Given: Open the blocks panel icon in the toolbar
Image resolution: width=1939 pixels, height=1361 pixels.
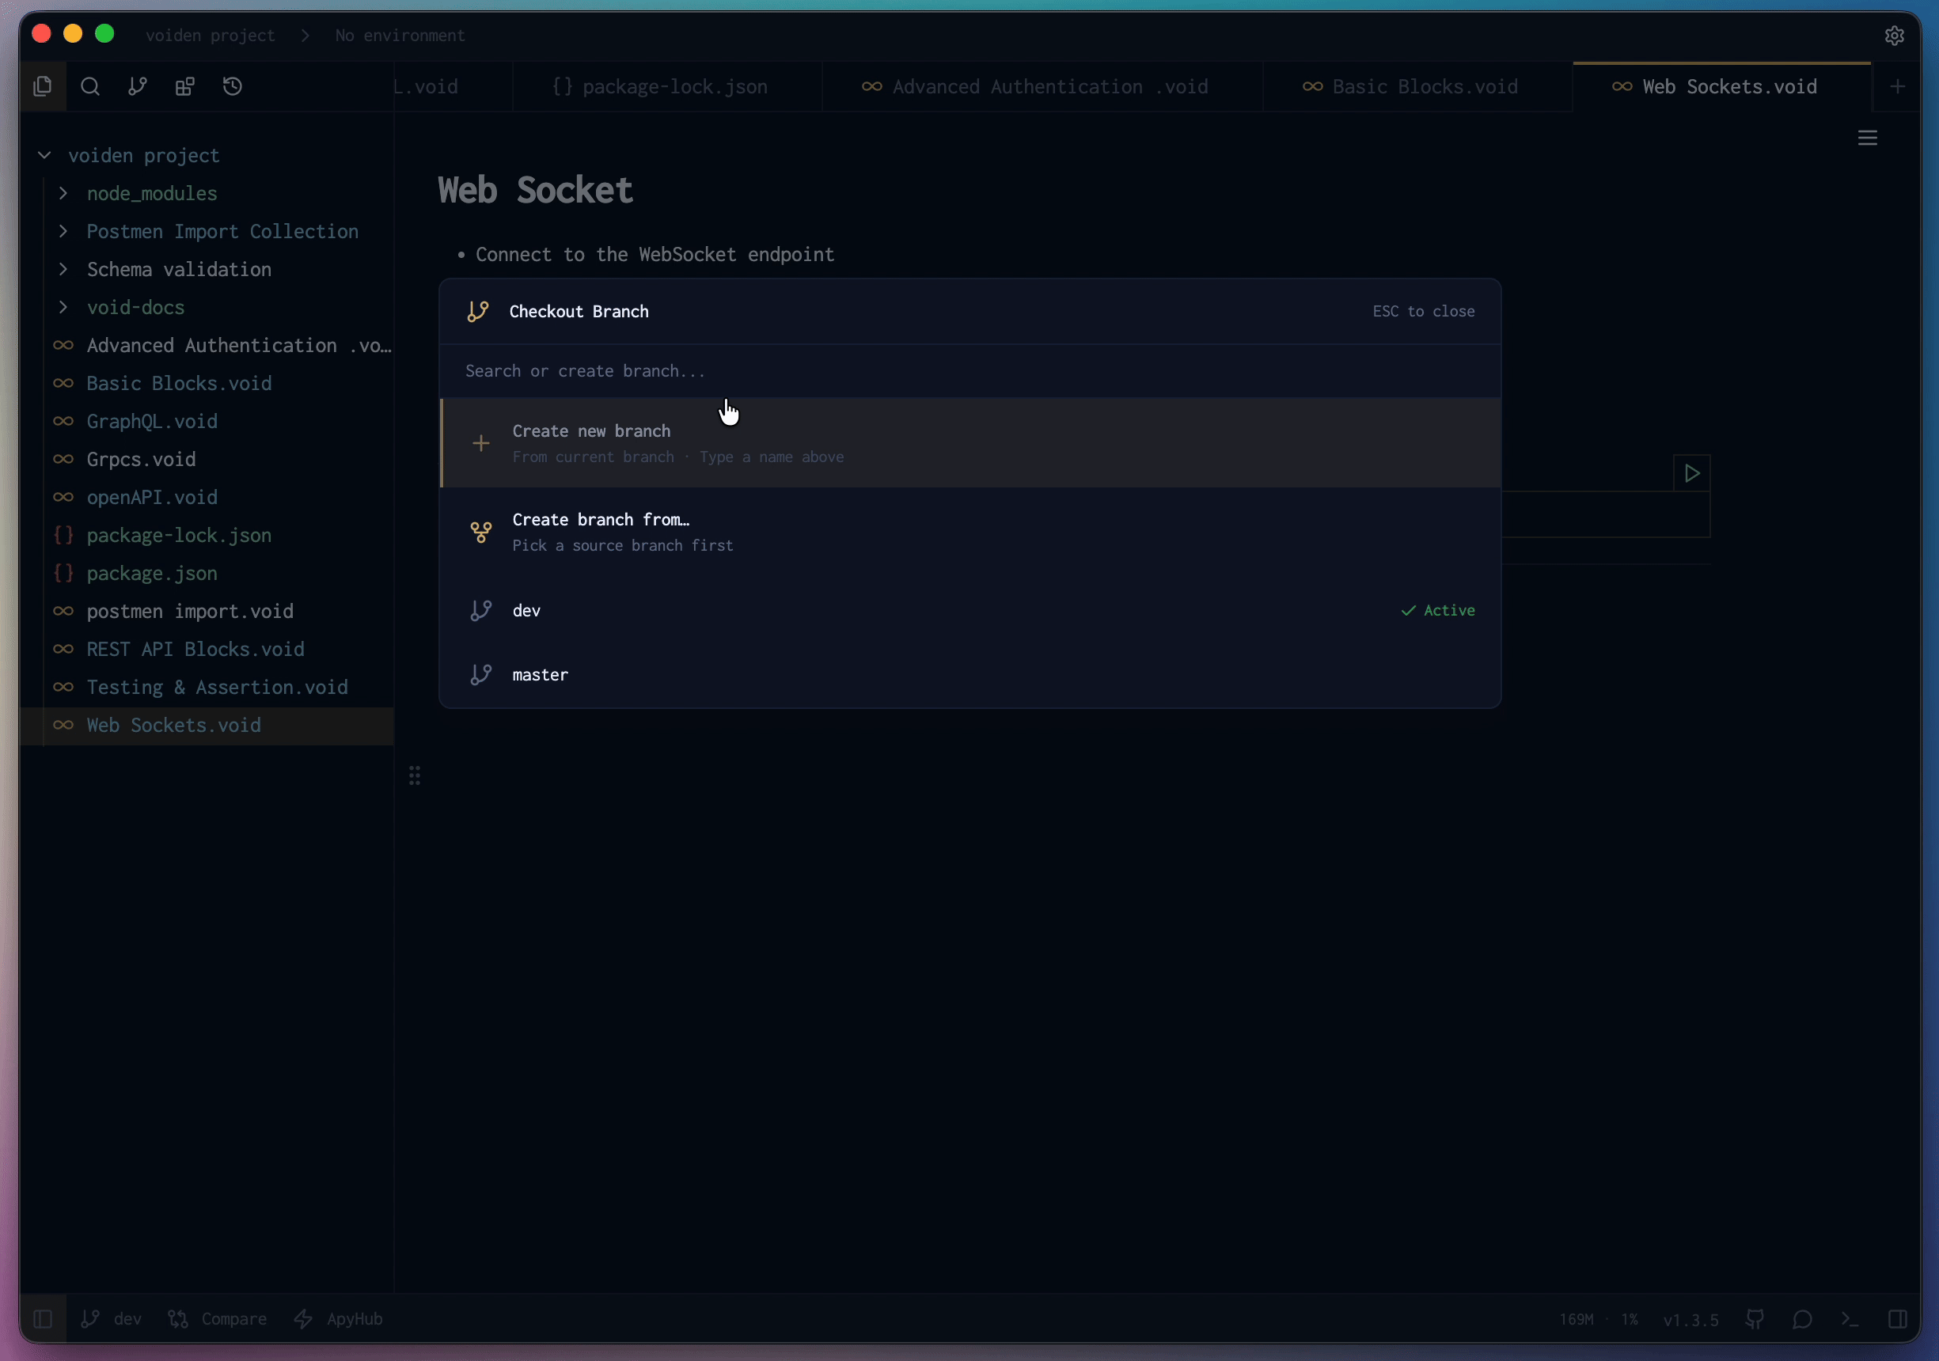Looking at the screenshot, I should click(x=184, y=87).
